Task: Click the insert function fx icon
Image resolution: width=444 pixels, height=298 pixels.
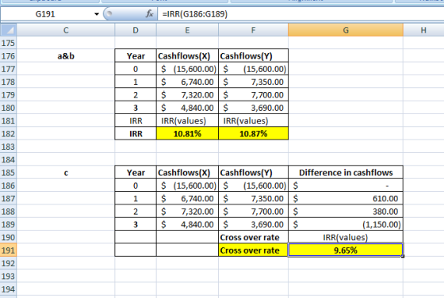Action: point(150,13)
